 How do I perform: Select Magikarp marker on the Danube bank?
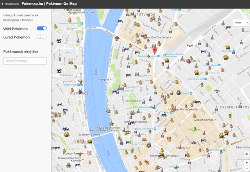(109, 111)
